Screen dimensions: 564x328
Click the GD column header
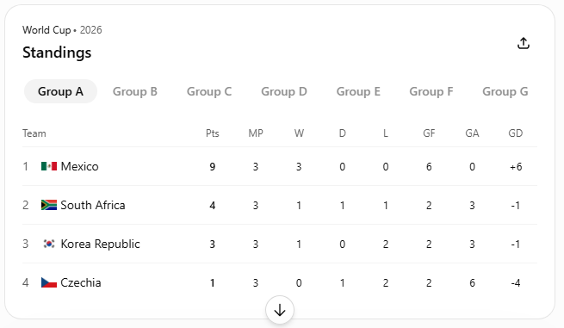click(515, 133)
